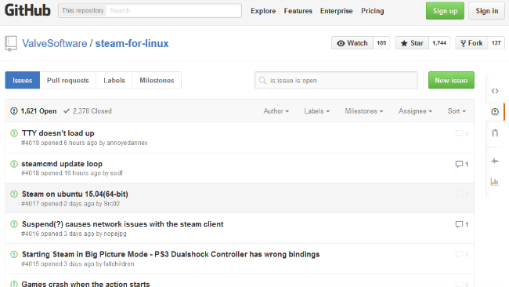The image size is (509, 287).
Task: Click the Star button
Action: [412, 43]
